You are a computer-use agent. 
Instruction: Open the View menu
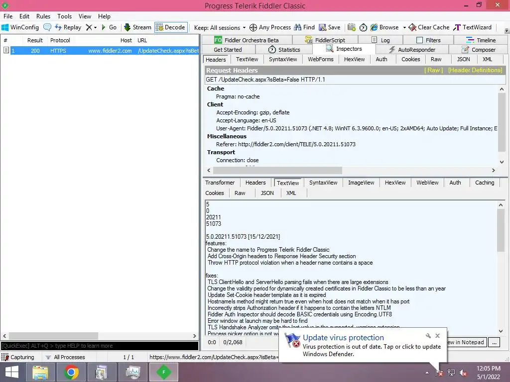click(x=85, y=16)
